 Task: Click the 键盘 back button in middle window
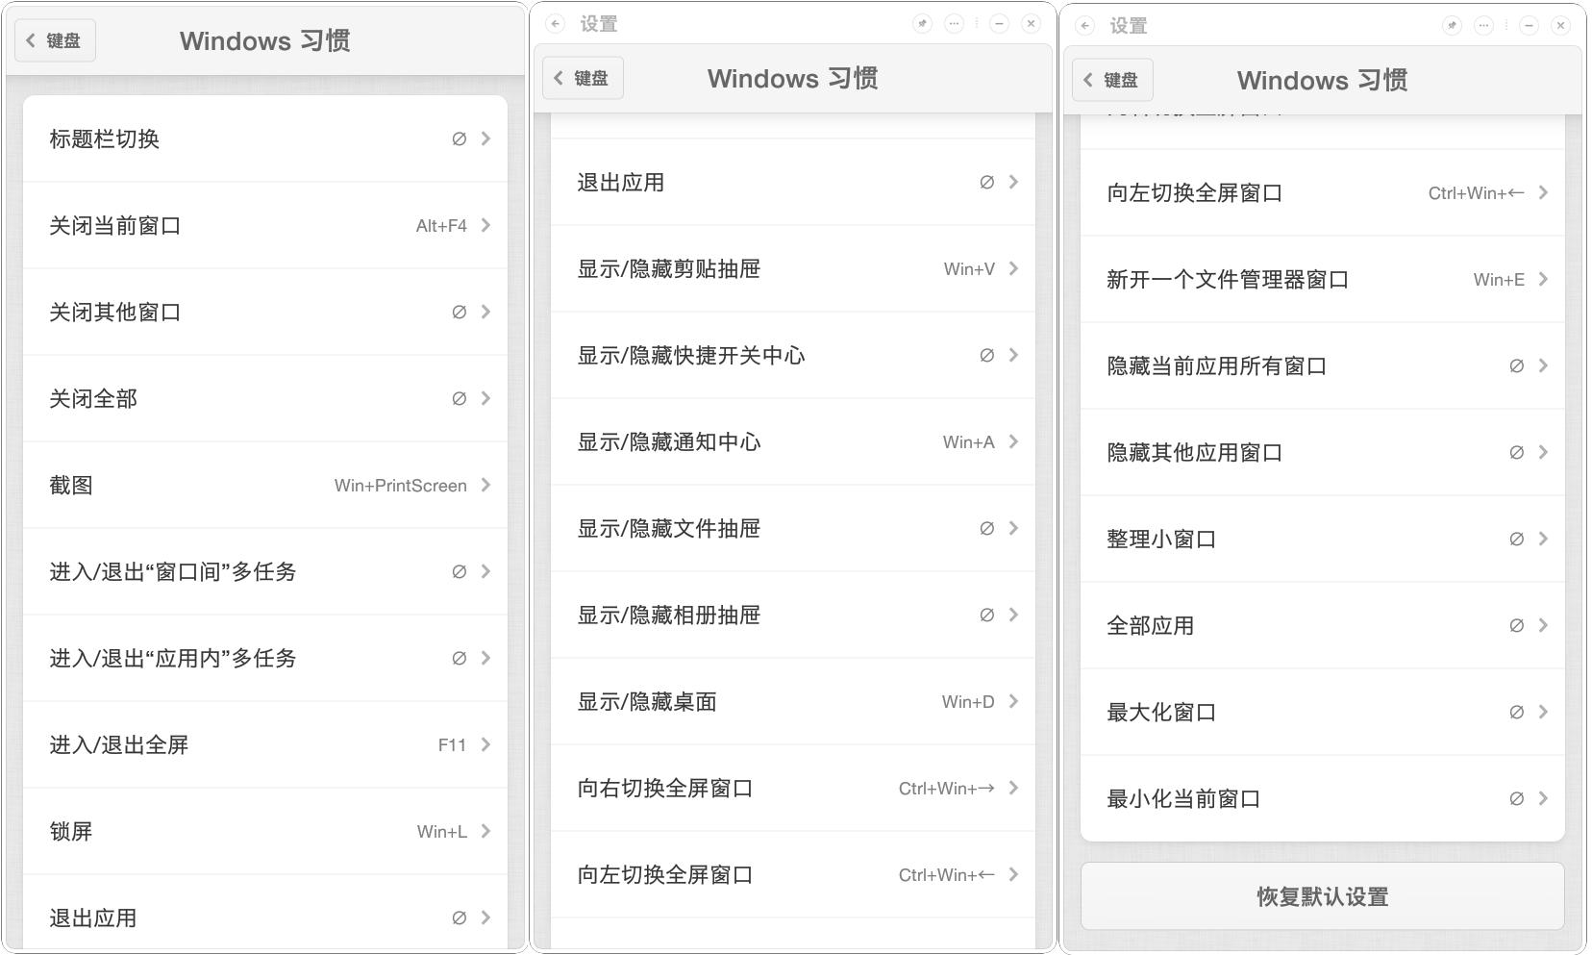[x=583, y=78]
